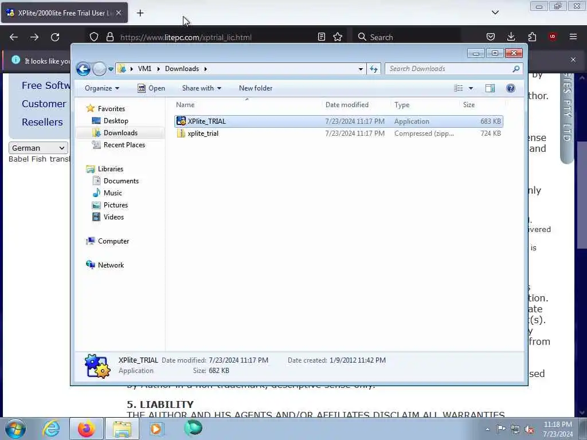Click the Explorer help icon
The width and height of the screenshot is (587, 440).
pos(510,88)
